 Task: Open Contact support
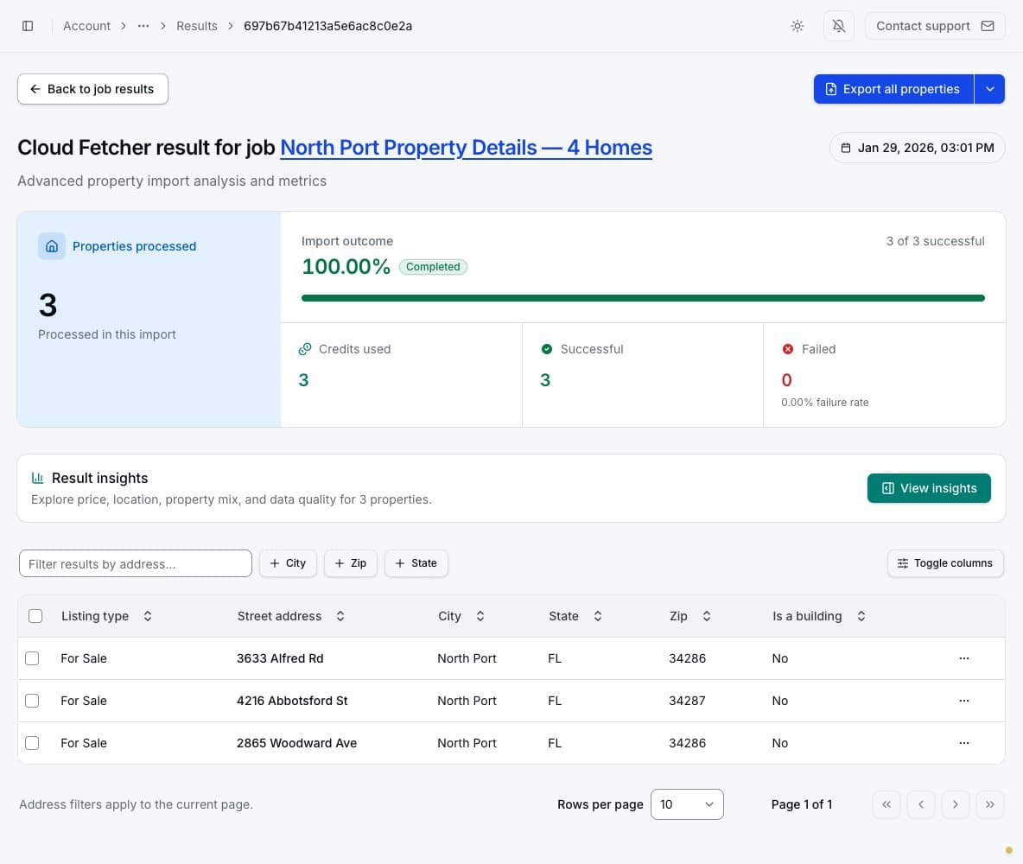pos(935,26)
